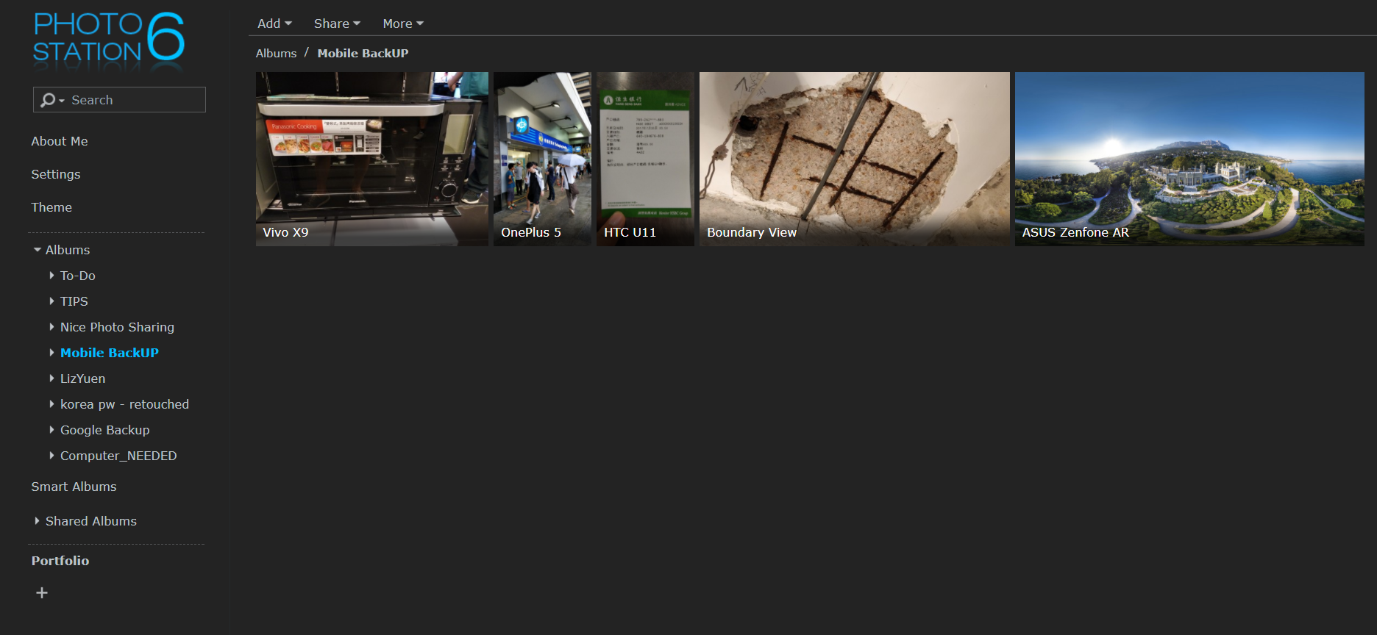Select korea pw - retouched album

[124, 404]
